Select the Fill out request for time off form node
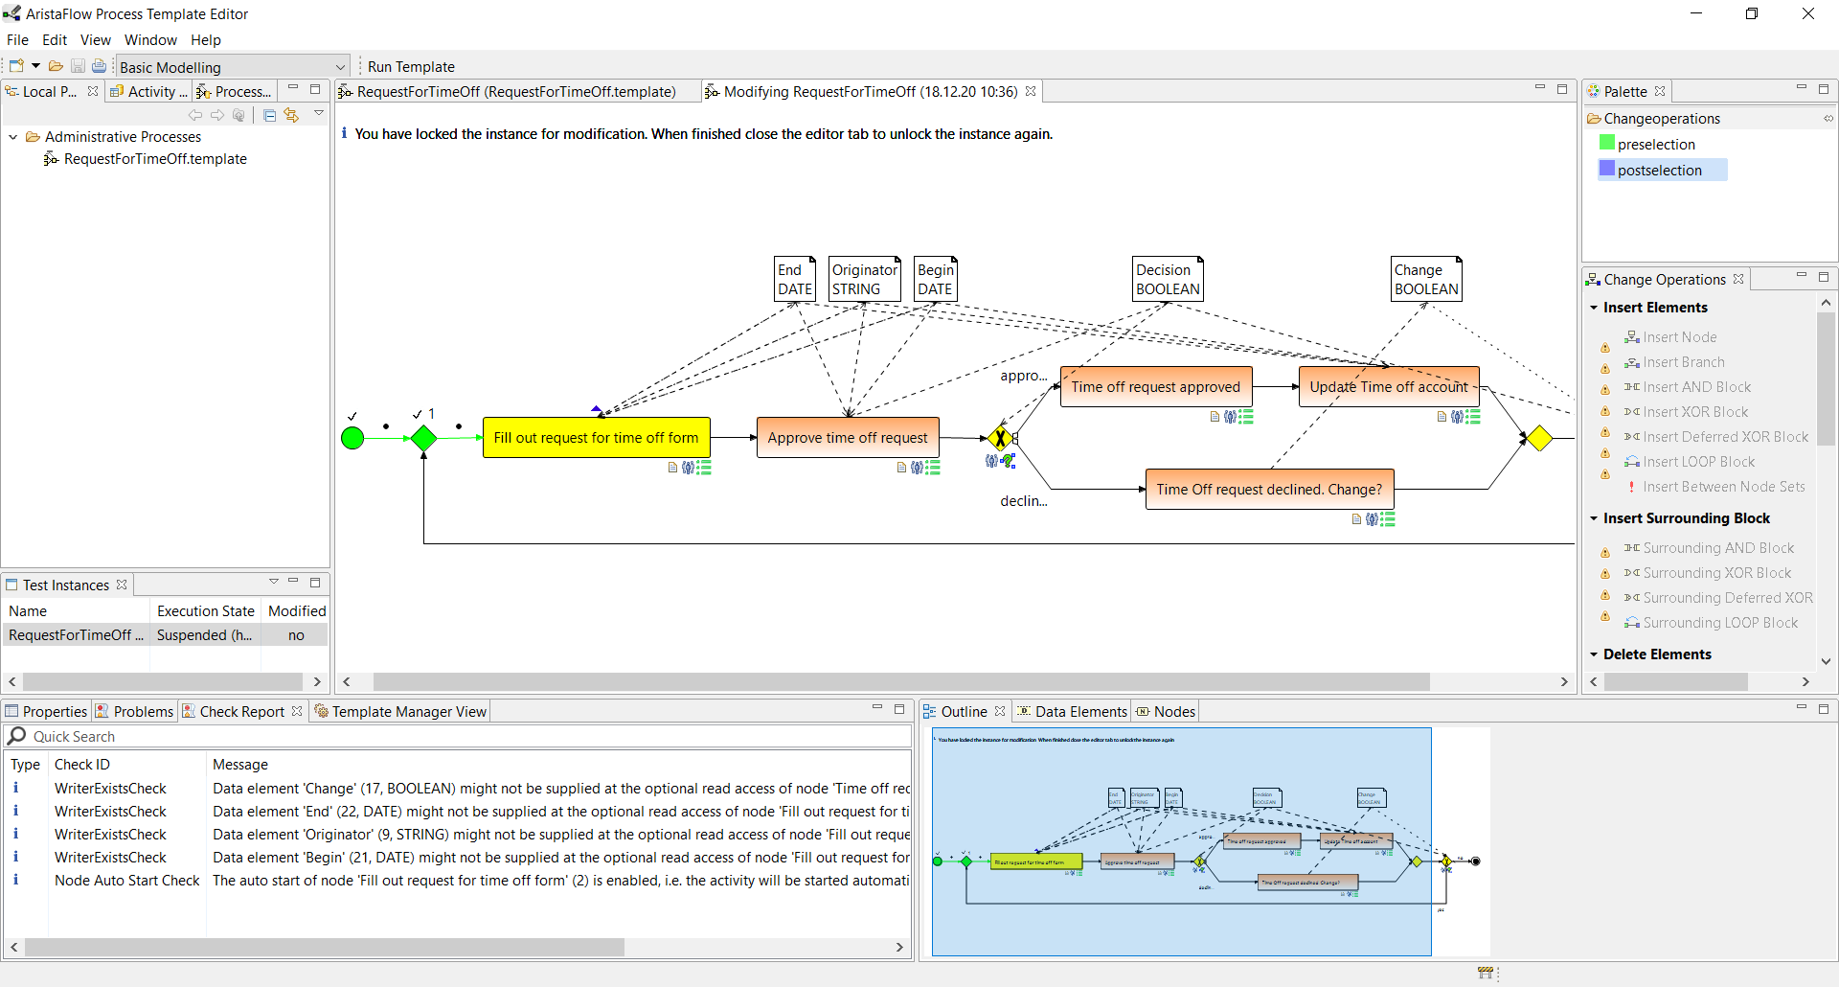 point(596,437)
